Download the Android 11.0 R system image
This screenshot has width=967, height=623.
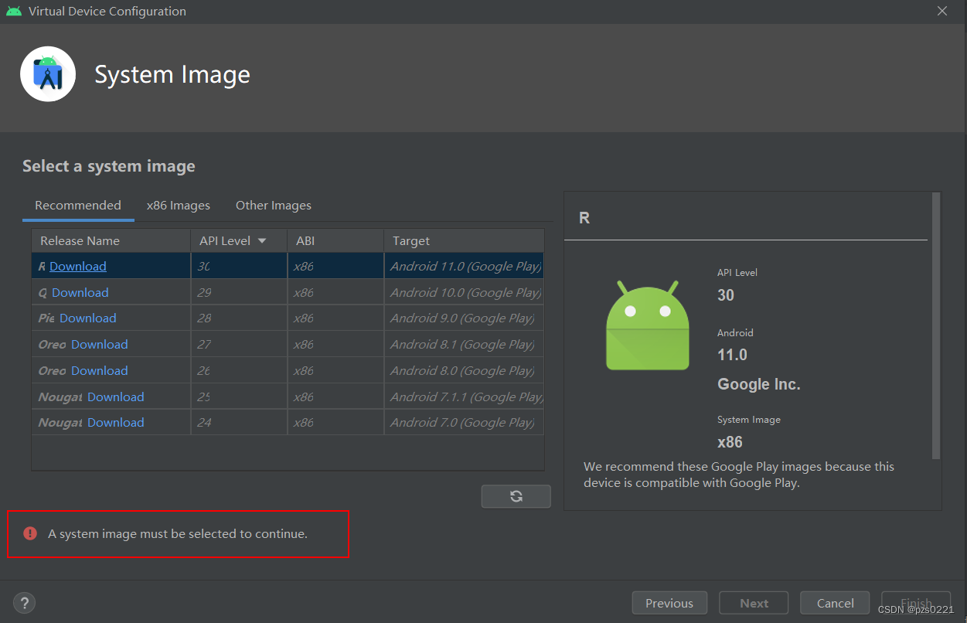tap(77, 266)
